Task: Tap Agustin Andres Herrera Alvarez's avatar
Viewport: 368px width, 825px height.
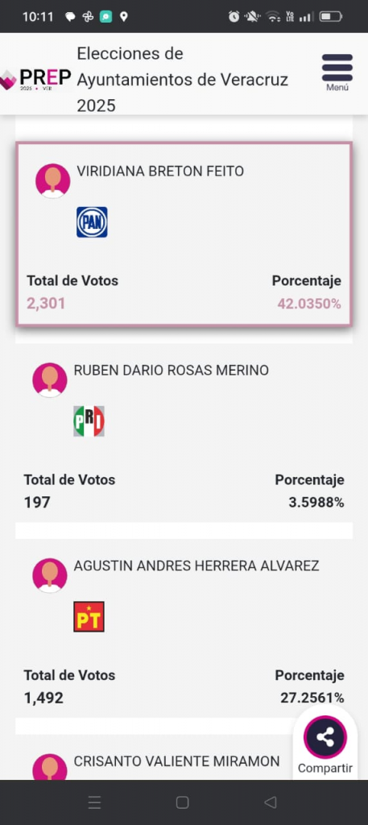Action: click(x=49, y=575)
